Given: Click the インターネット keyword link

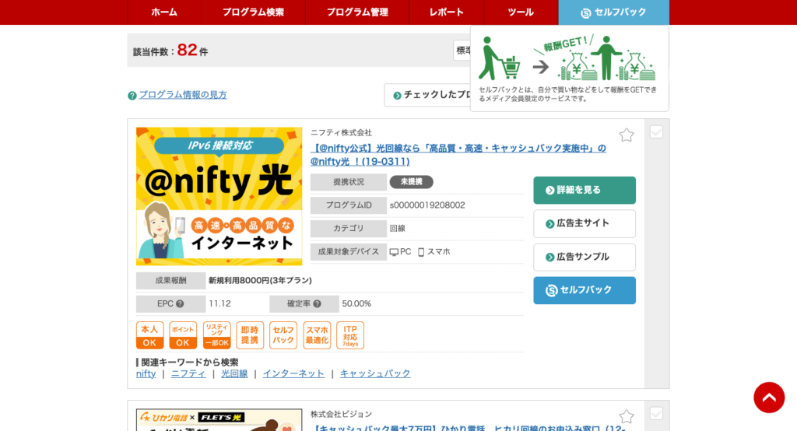Looking at the screenshot, I should pos(293,373).
